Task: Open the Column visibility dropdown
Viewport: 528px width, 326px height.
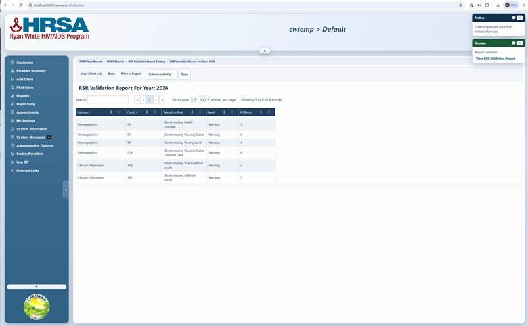Action: click(162, 74)
